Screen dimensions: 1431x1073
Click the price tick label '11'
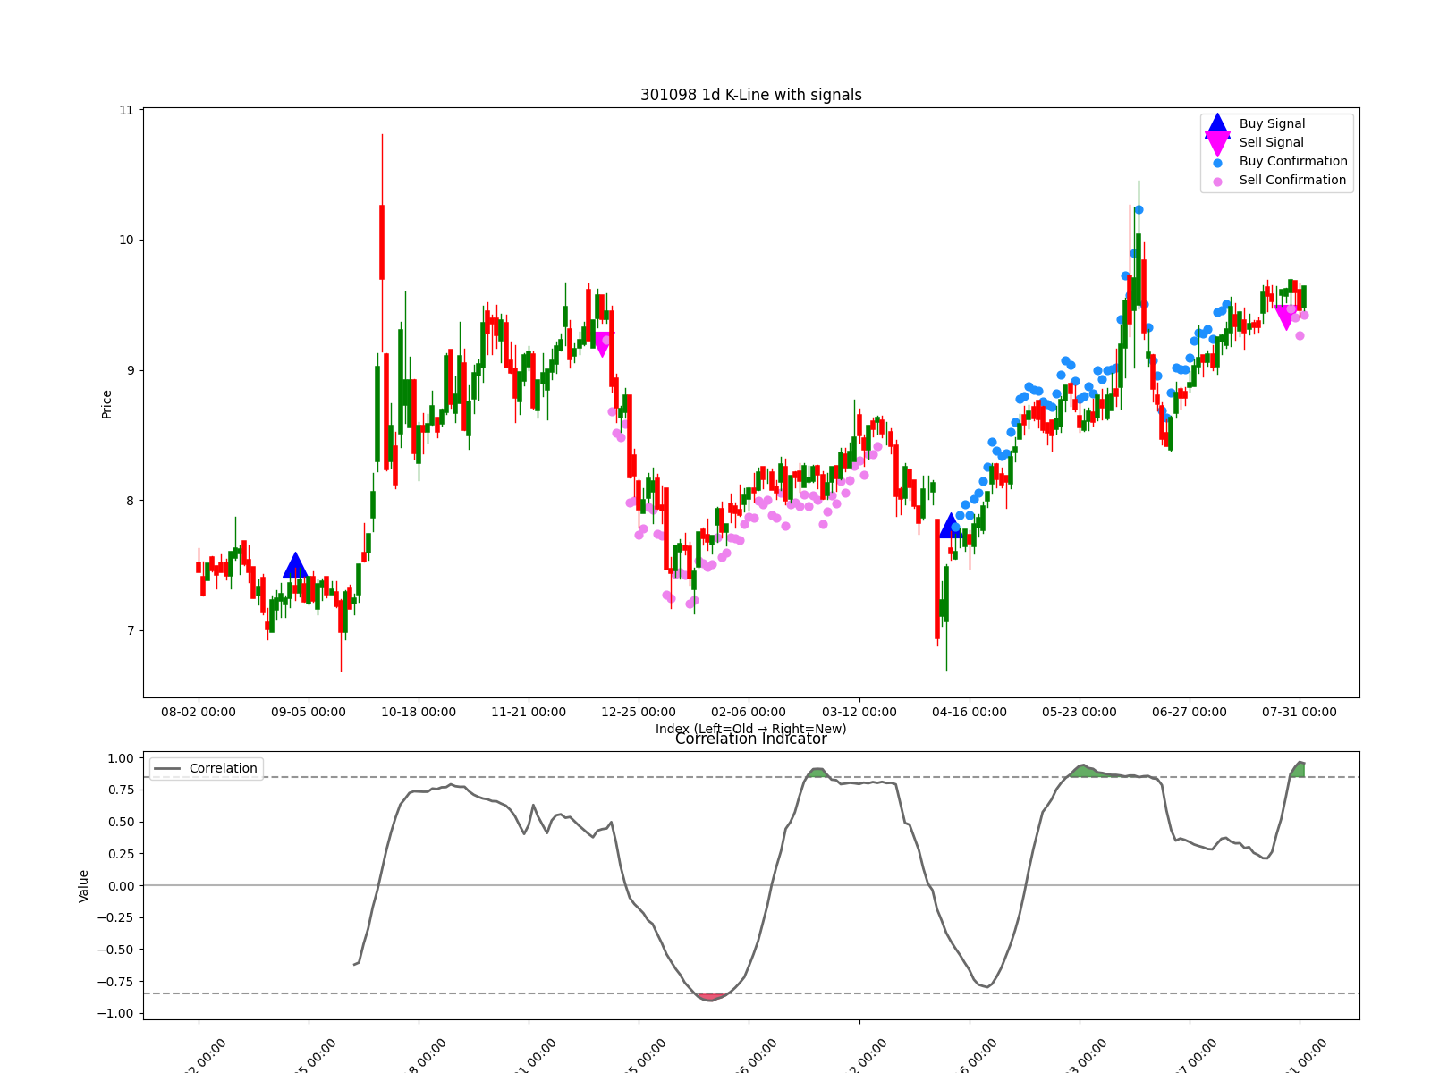pos(126,111)
